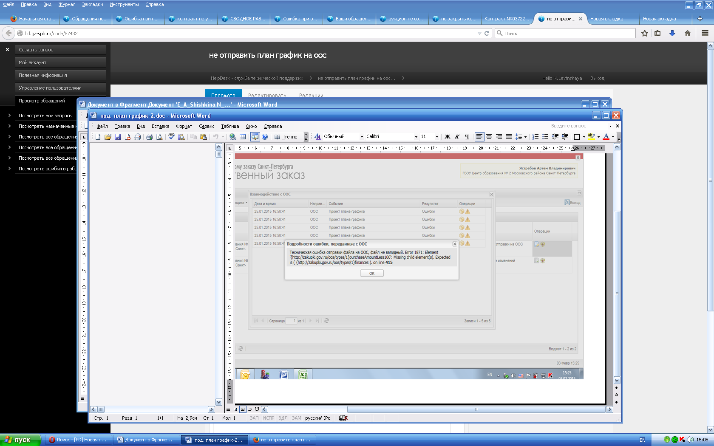Click the red font color button
714x446 pixels.
pos(606,137)
